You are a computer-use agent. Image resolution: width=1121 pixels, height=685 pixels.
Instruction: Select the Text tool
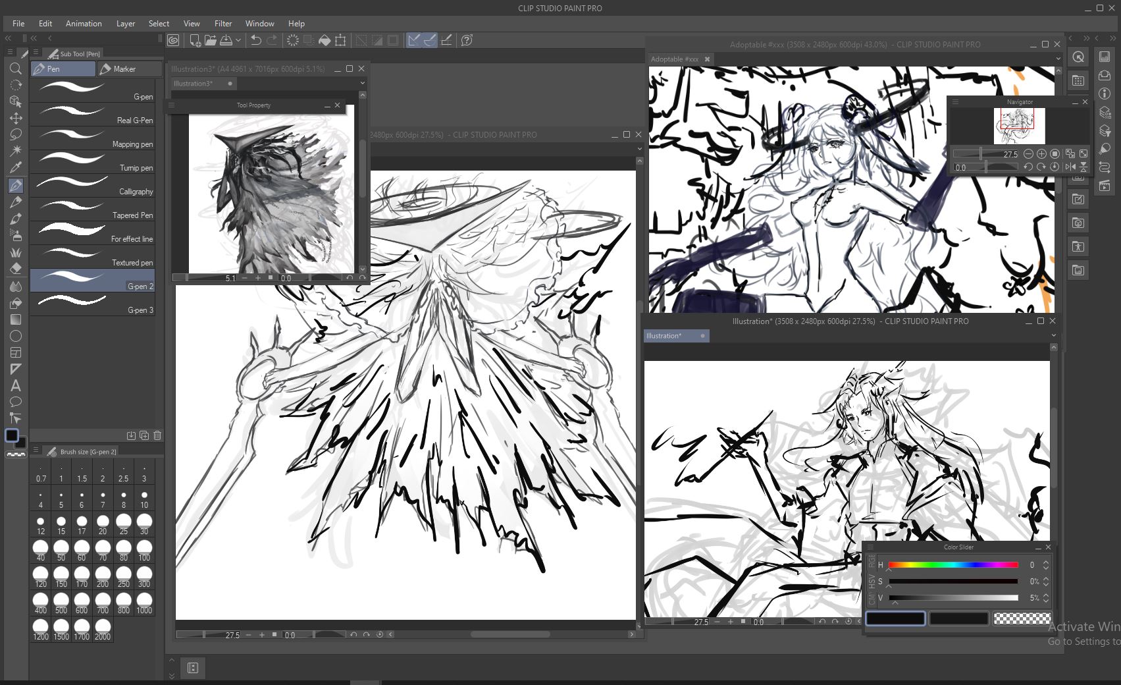coord(16,385)
